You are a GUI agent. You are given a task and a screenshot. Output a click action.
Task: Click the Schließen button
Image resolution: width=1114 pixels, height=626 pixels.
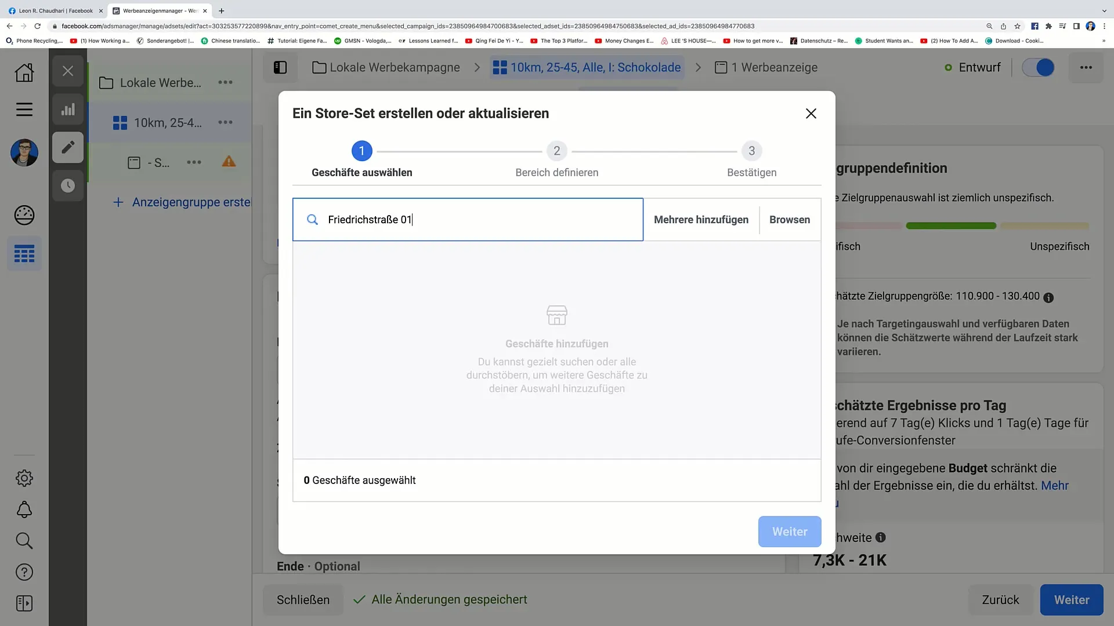[x=303, y=600]
